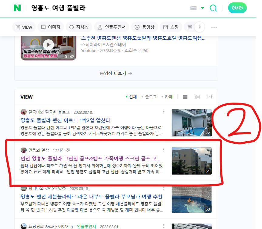
Task: Click the building thumbnail with 61 photos
Action: click(191, 161)
